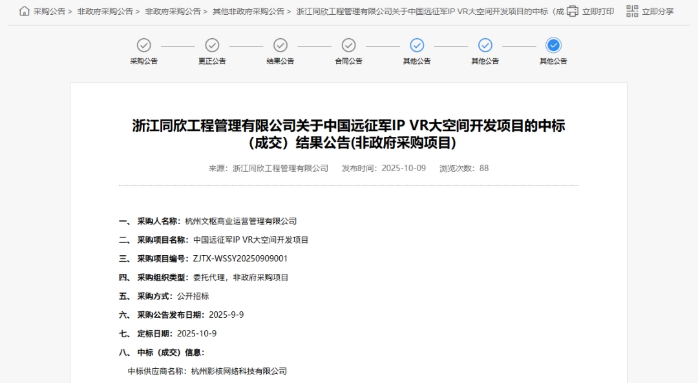Click the 采购公告 step checkmark circle

point(144,47)
